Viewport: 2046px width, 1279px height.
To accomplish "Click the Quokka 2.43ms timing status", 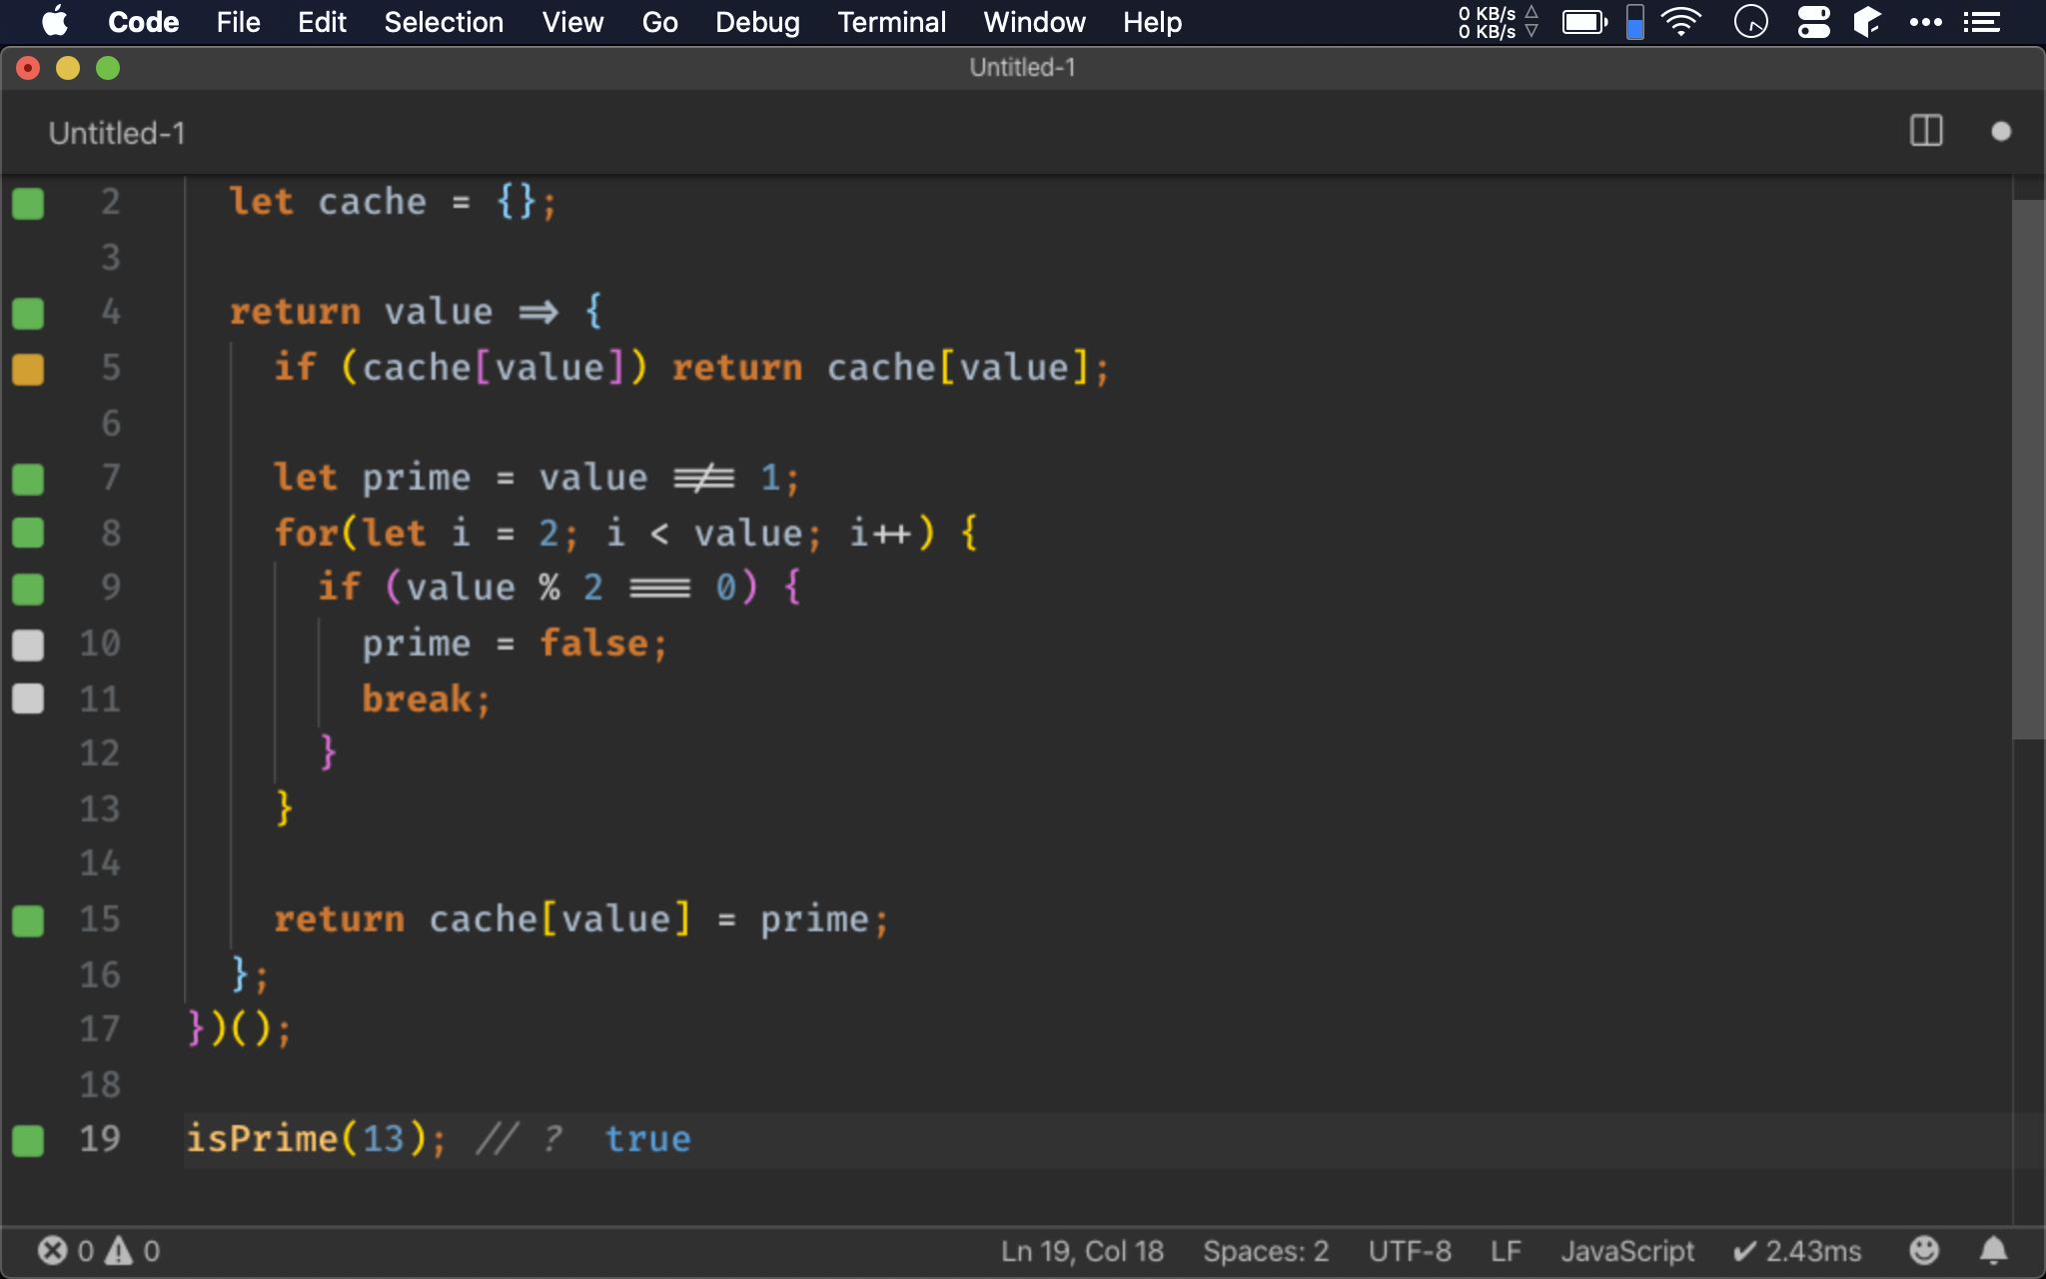I will tap(1797, 1251).
